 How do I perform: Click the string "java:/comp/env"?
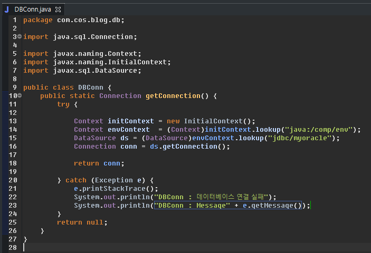click(x=319, y=130)
